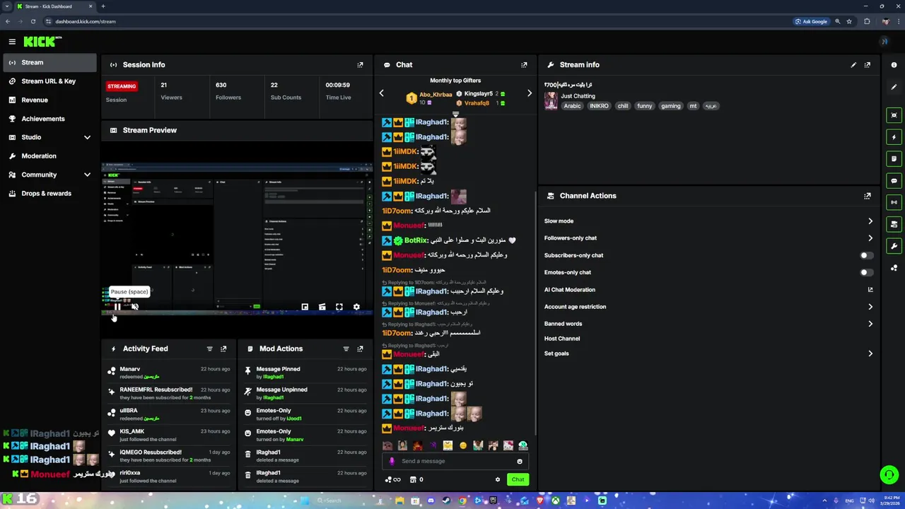Filter the Mod Actions list
Viewport: 905px width, 509px height.
pos(346,349)
